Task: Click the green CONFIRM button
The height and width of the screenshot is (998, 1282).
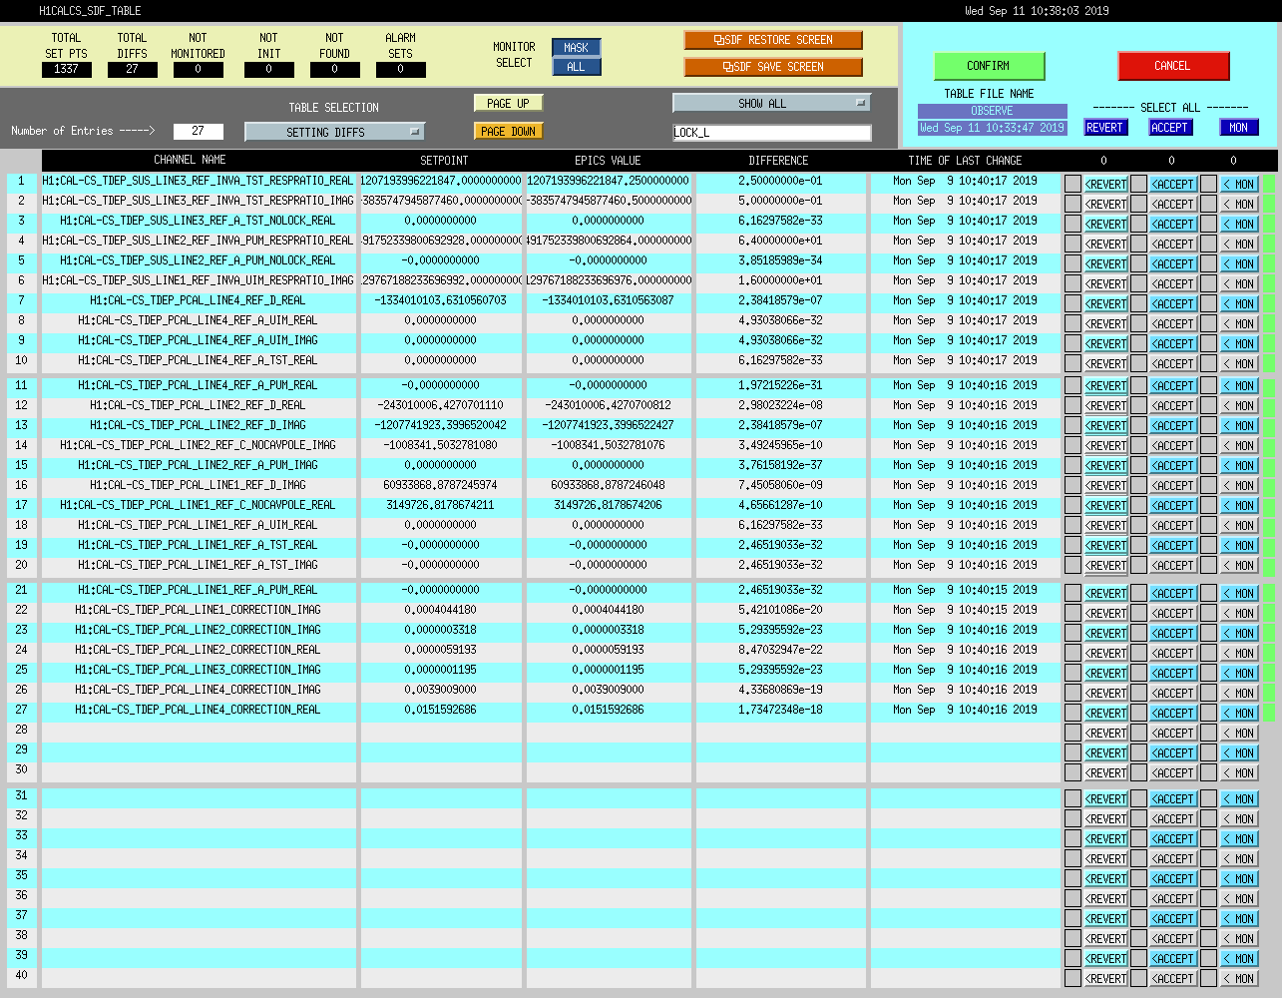Action: click(989, 66)
